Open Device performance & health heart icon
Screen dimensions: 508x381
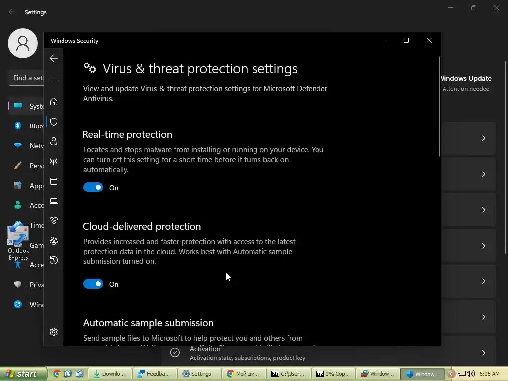(x=54, y=221)
